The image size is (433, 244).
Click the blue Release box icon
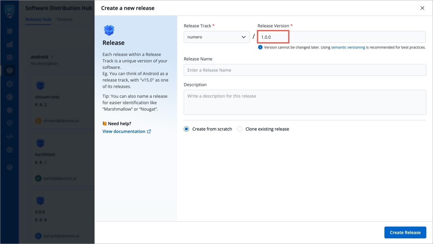coord(109,30)
